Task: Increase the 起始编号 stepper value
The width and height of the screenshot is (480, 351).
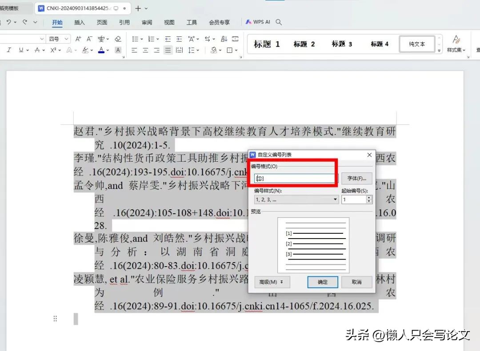Action: pyautogui.click(x=369, y=198)
